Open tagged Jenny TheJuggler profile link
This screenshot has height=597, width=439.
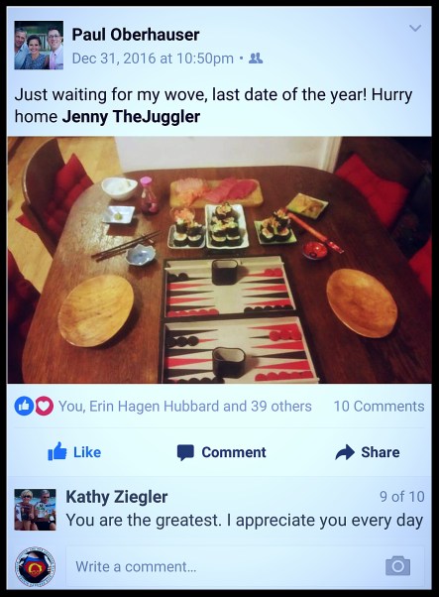[131, 116]
